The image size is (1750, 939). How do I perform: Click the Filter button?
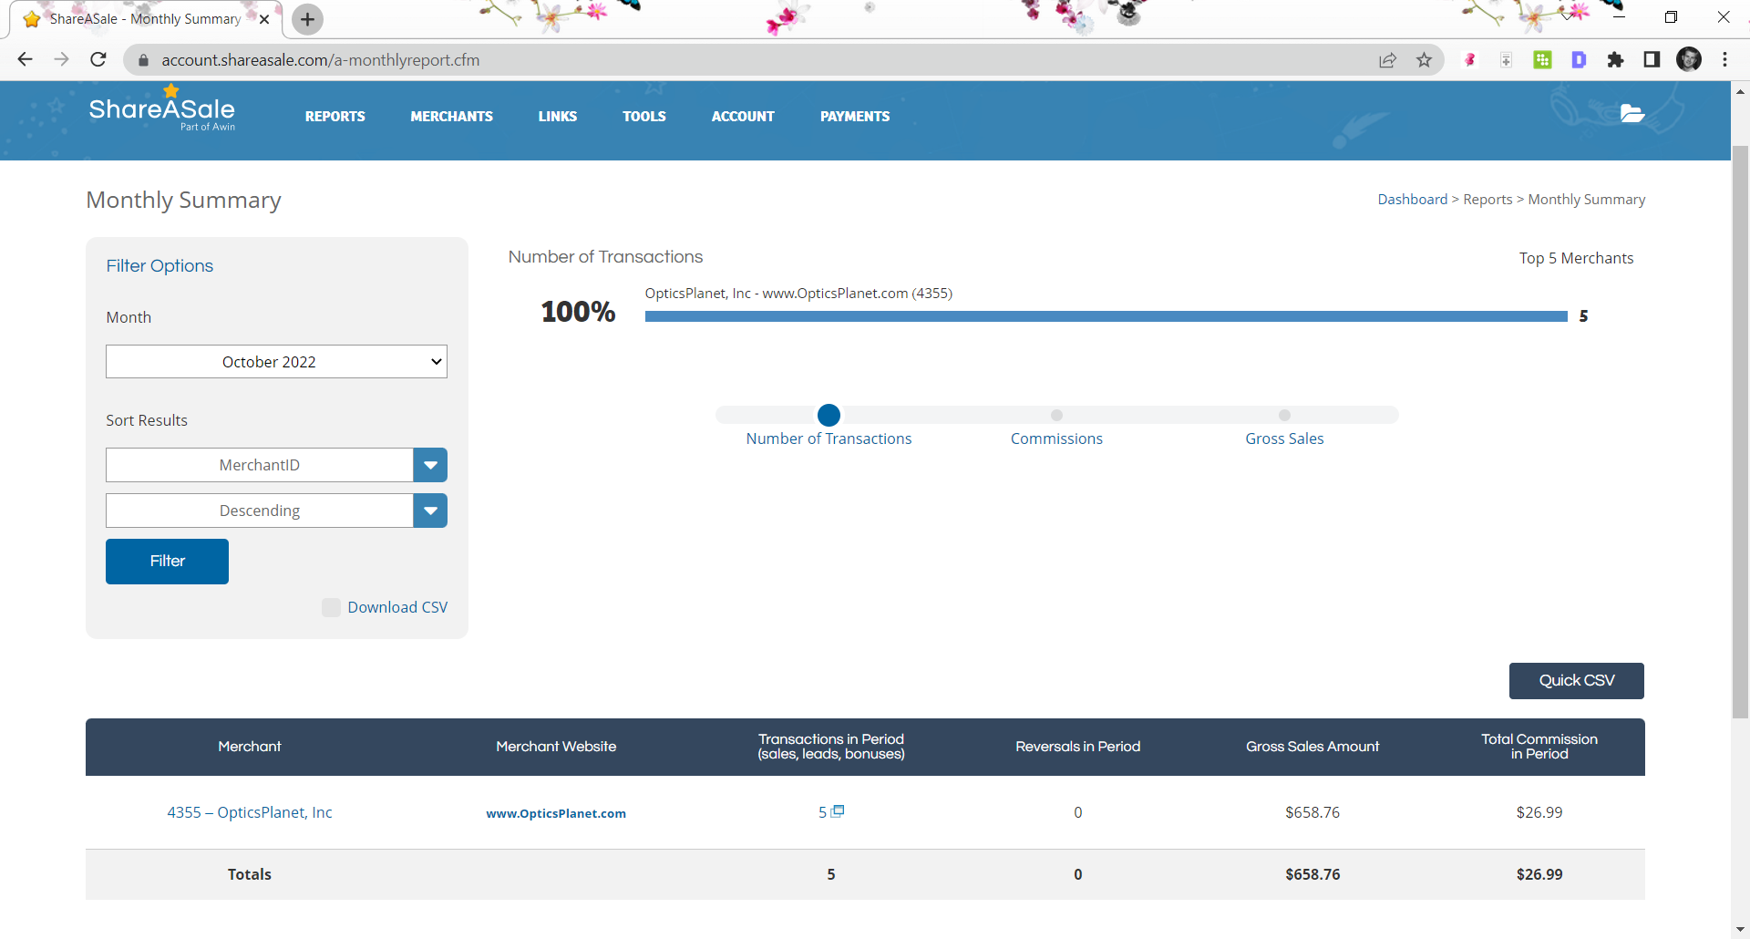(x=167, y=562)
